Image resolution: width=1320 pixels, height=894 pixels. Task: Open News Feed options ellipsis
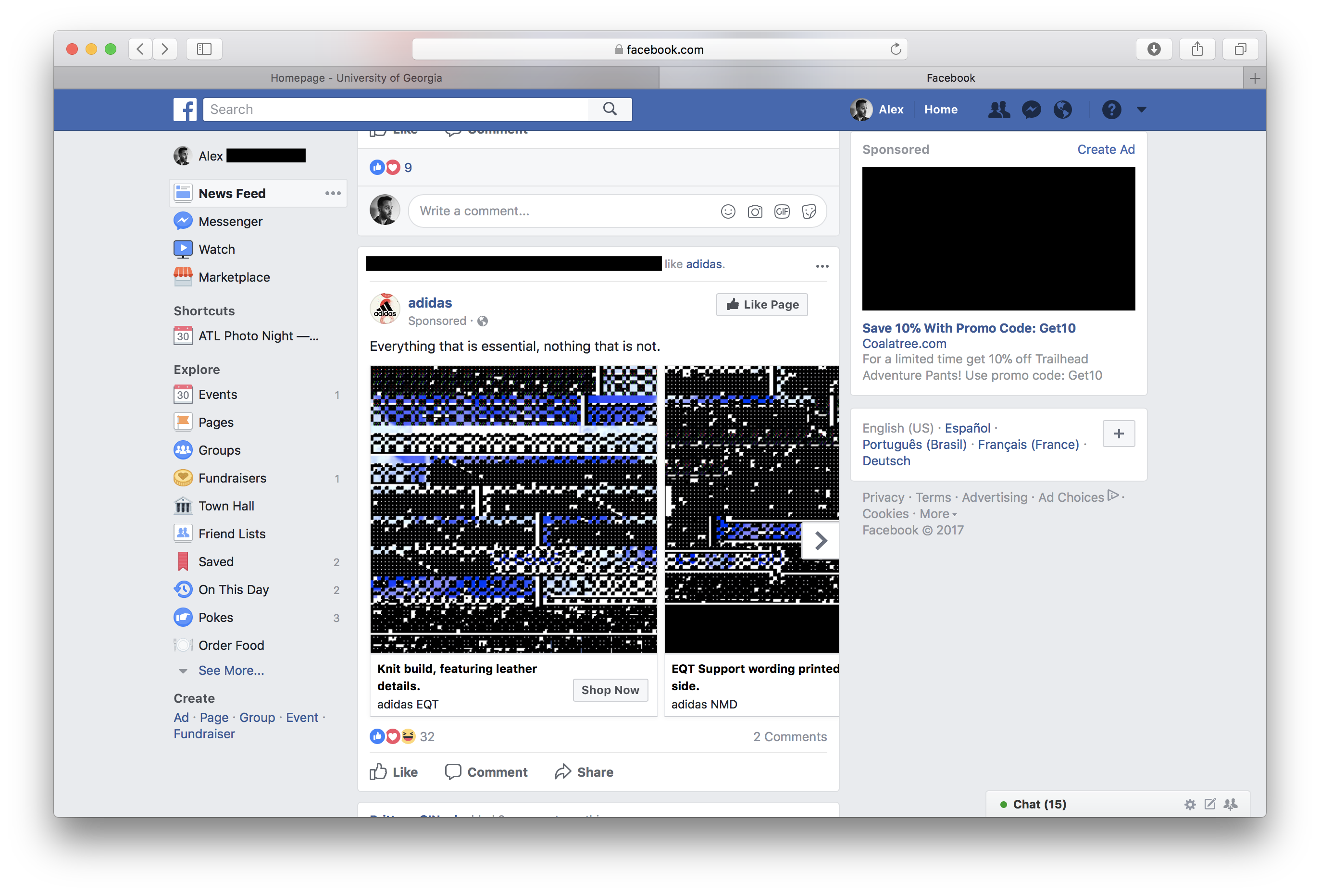pos(333,193)
